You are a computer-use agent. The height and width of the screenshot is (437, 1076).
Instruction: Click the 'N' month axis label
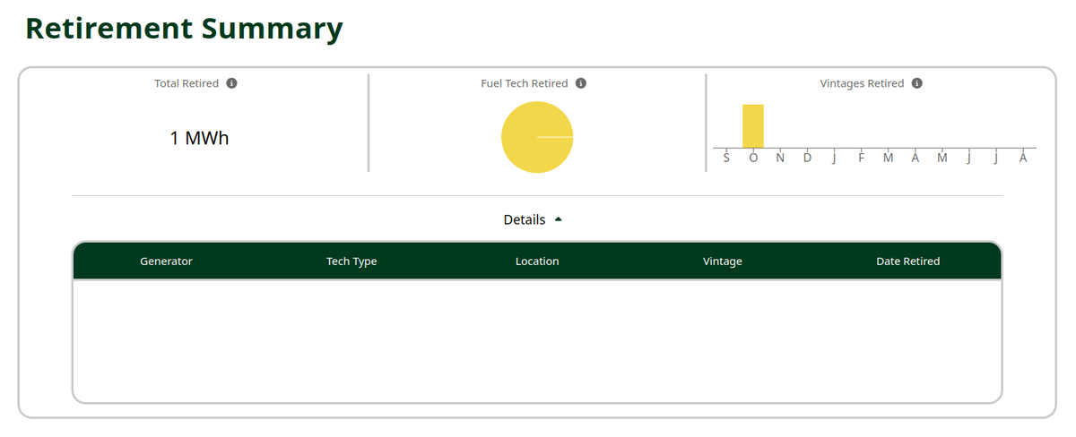pos(780,158)
